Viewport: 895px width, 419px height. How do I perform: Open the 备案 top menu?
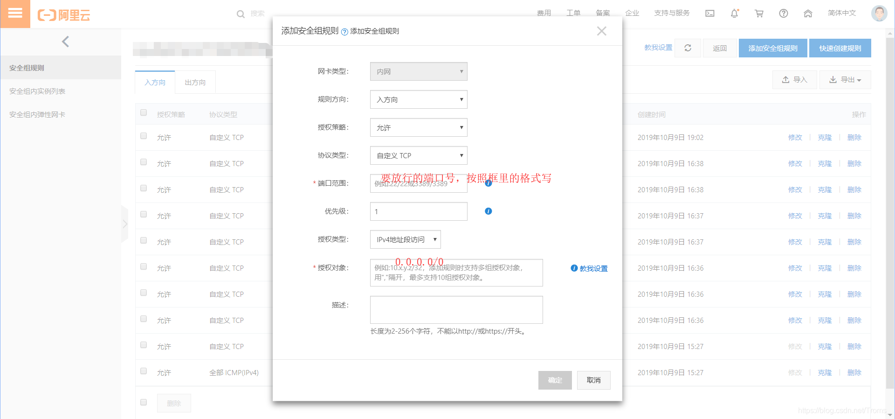(603, 13)
